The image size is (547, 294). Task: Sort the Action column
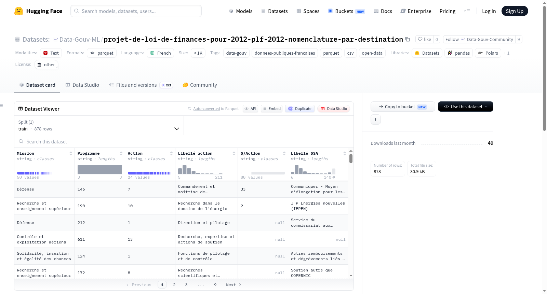(x=171, y=153)
